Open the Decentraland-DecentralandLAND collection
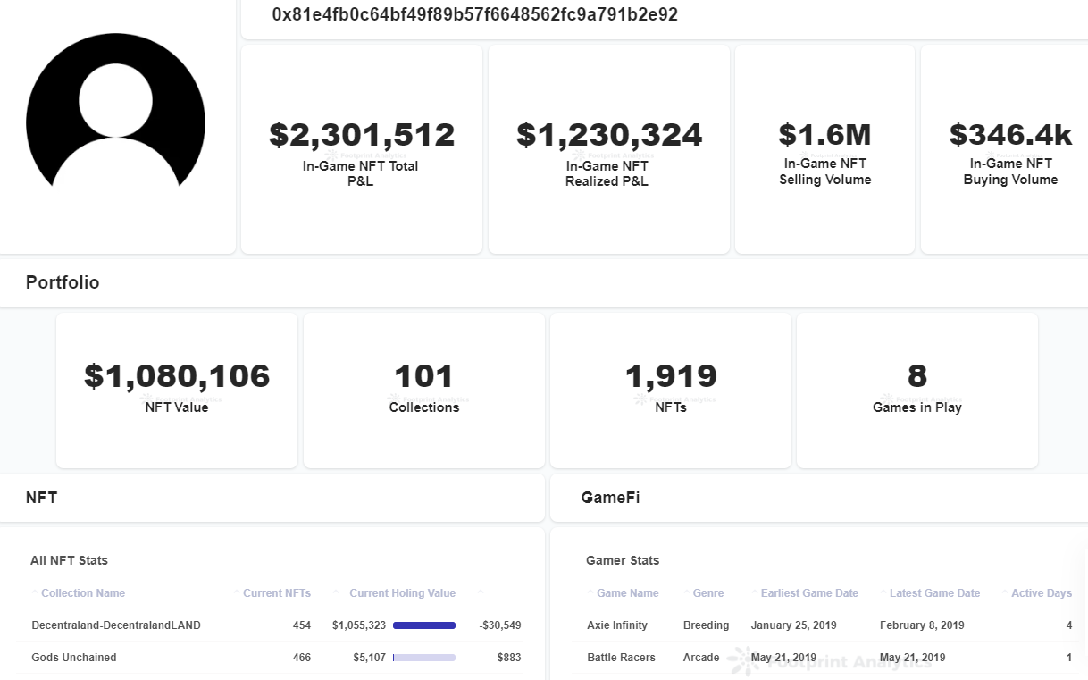This screenshot has width=1088, height=680. [115, 625]
